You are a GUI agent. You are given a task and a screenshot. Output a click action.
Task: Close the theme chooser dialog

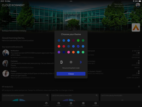(71, 74)
